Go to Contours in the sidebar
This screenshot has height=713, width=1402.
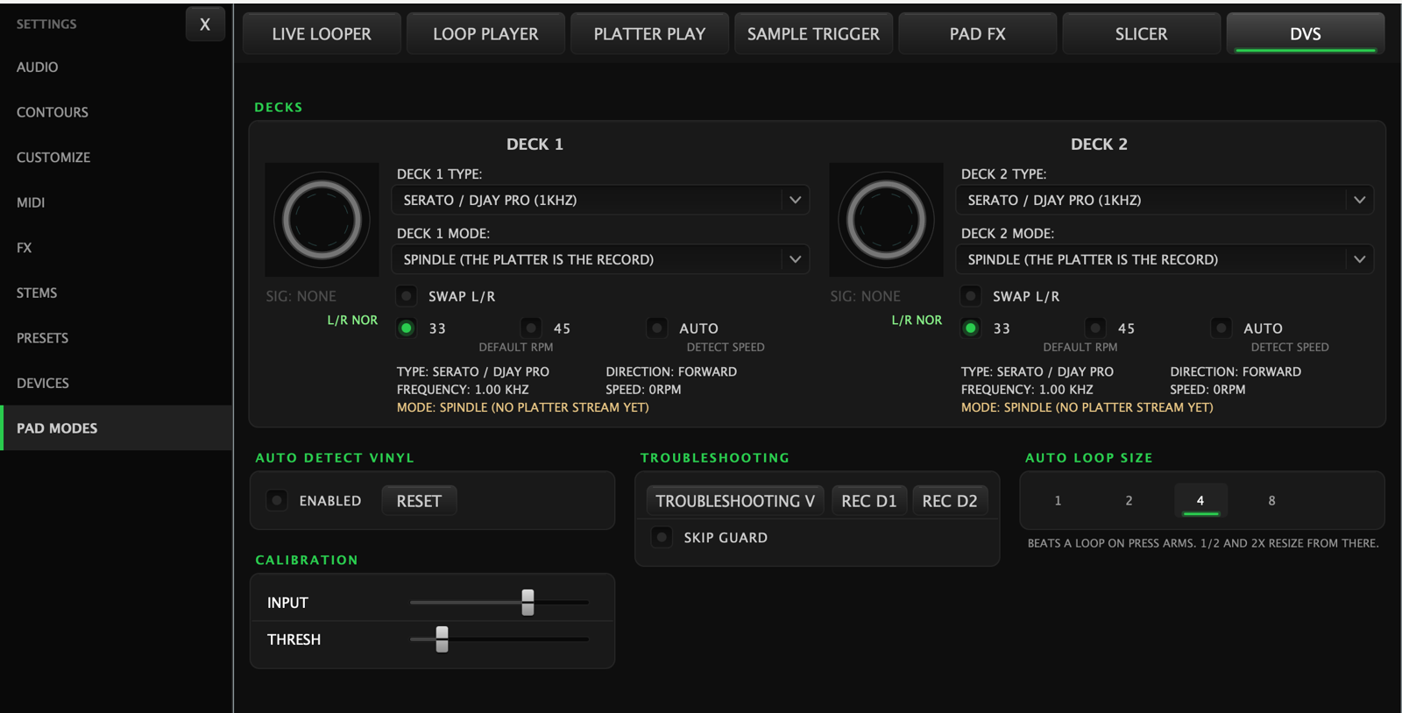[x=116, y=112]
